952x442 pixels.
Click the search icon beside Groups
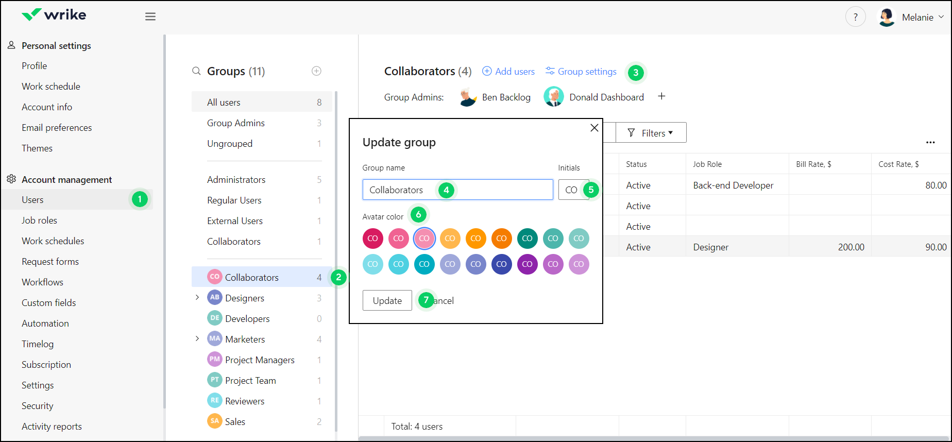click(x=196, y=71)
